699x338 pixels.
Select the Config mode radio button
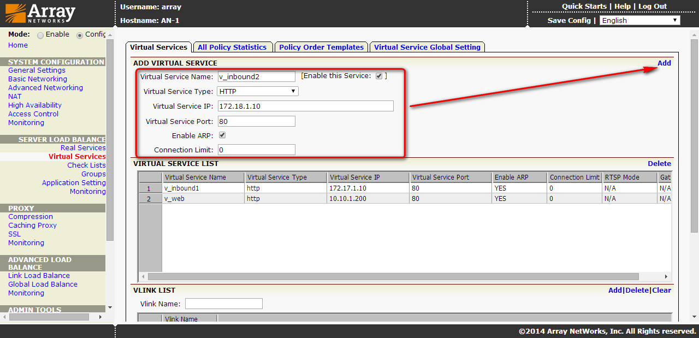(x=80, y=35)
